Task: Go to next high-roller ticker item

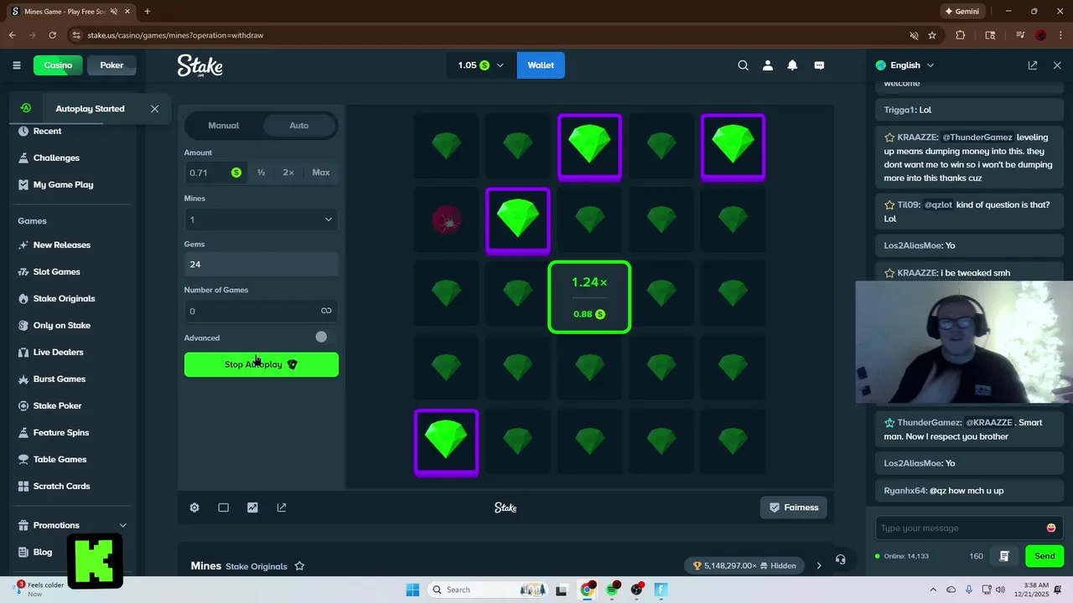Action: [819, 565]
